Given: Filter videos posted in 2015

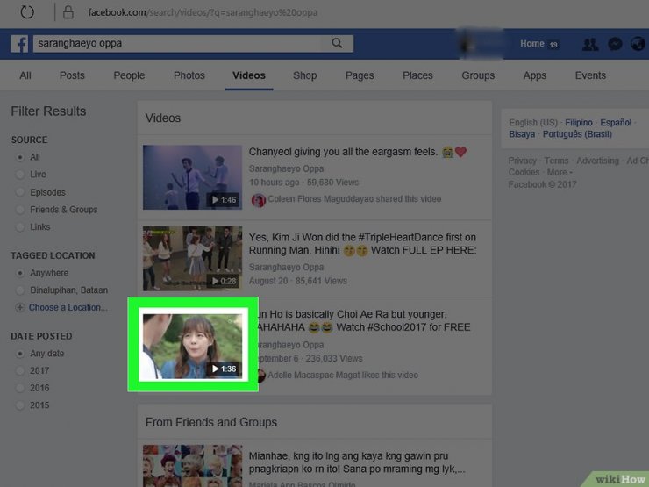Looking at the screenshot, I should (20, 405).
